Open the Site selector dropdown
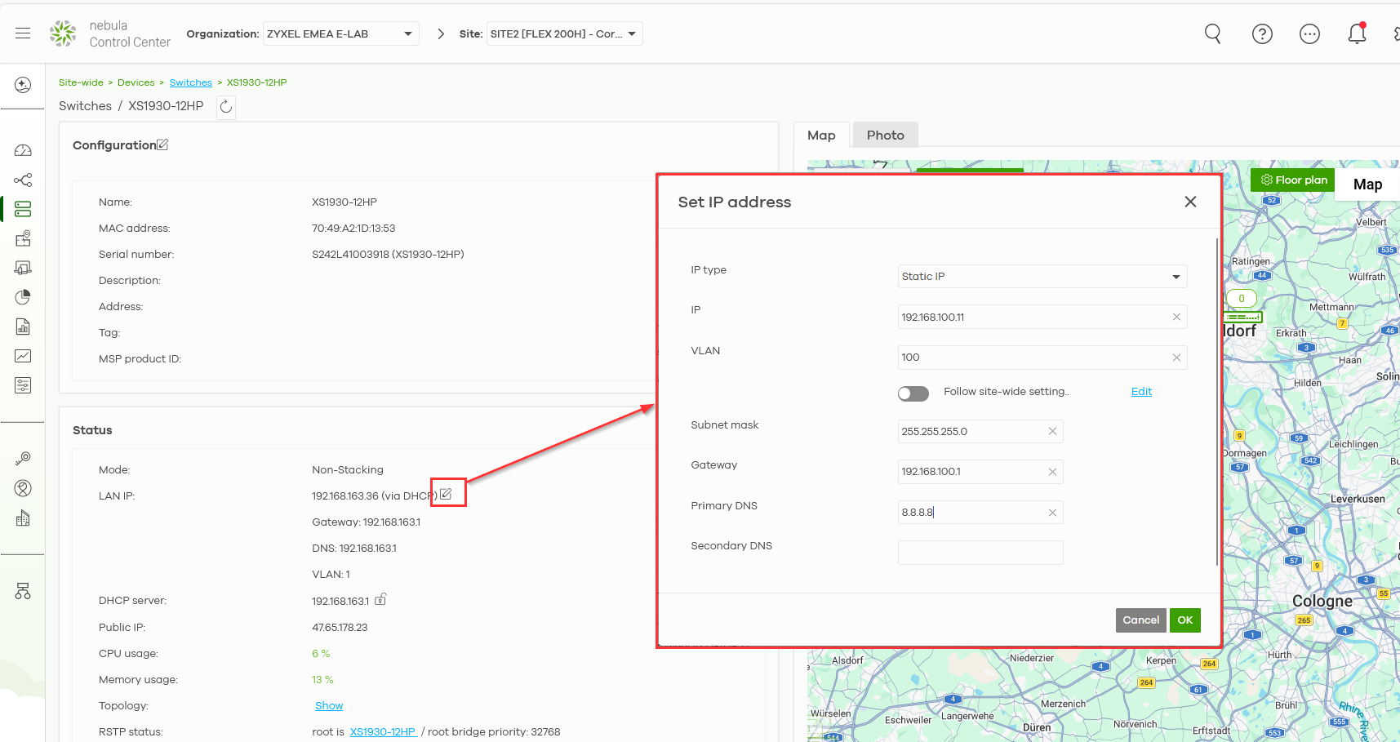The image size is (1400, 742). coord(564,33)
